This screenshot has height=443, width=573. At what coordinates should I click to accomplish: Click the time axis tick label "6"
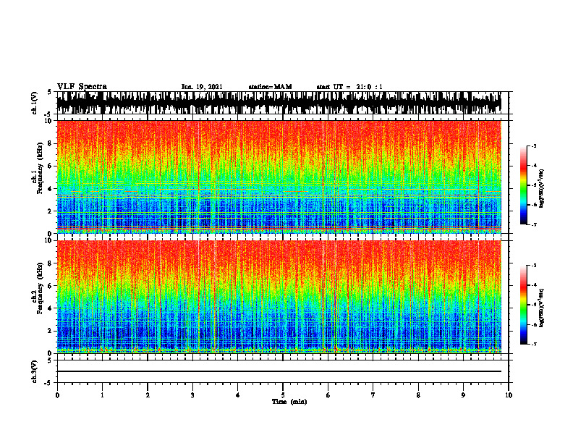click(328, 395)
